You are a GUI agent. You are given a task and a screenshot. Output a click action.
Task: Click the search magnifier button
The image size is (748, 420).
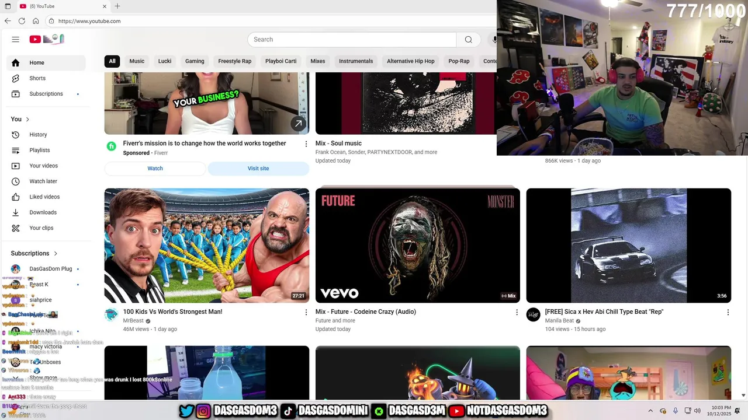pos(468,40)
